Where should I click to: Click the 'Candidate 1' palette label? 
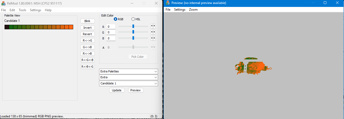(x=12, y=21)
